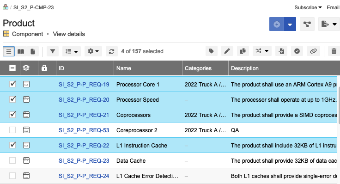Open the SI_S2_P-CMP-23 breadcrumb link
Viewport: 340px width, 184px height.
coord(33,7)
